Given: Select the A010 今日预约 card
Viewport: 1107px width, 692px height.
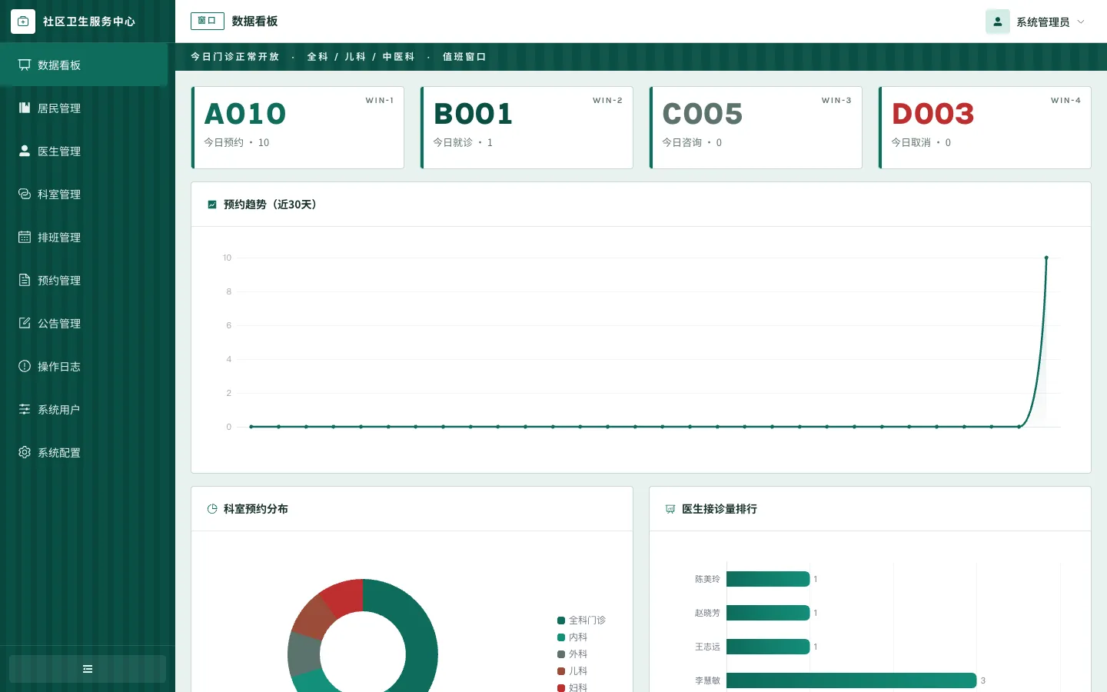Looking at the screenshot, I should (x=298, y=128).
